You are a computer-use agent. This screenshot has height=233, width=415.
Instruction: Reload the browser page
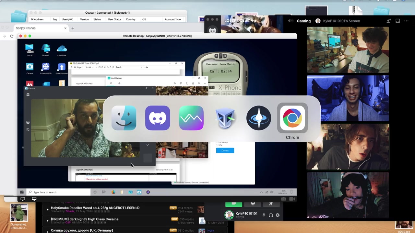(12, 36)
